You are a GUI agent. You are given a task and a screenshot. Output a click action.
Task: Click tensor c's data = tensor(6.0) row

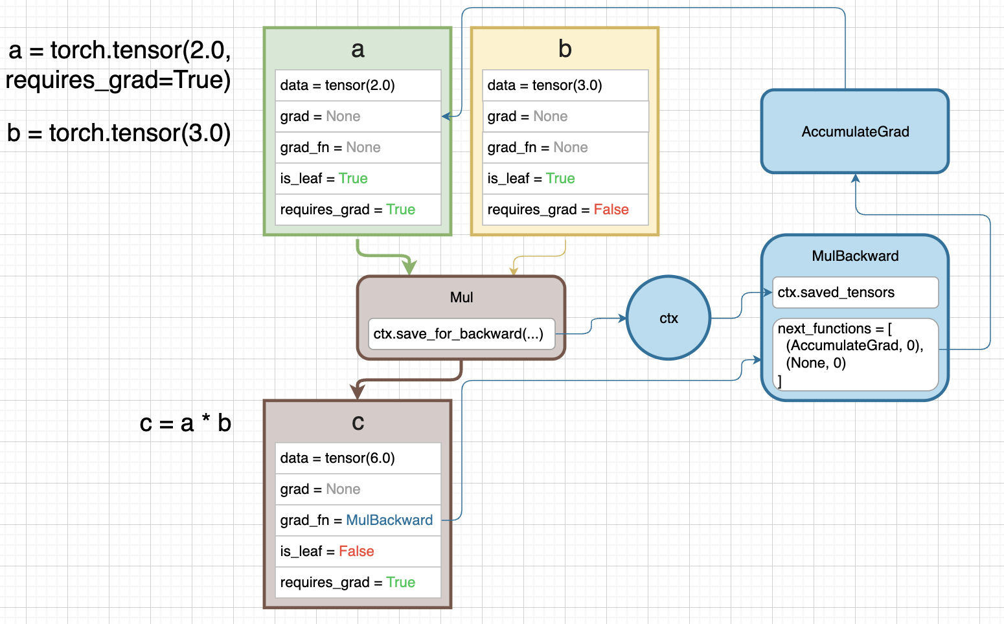(358, 458)
